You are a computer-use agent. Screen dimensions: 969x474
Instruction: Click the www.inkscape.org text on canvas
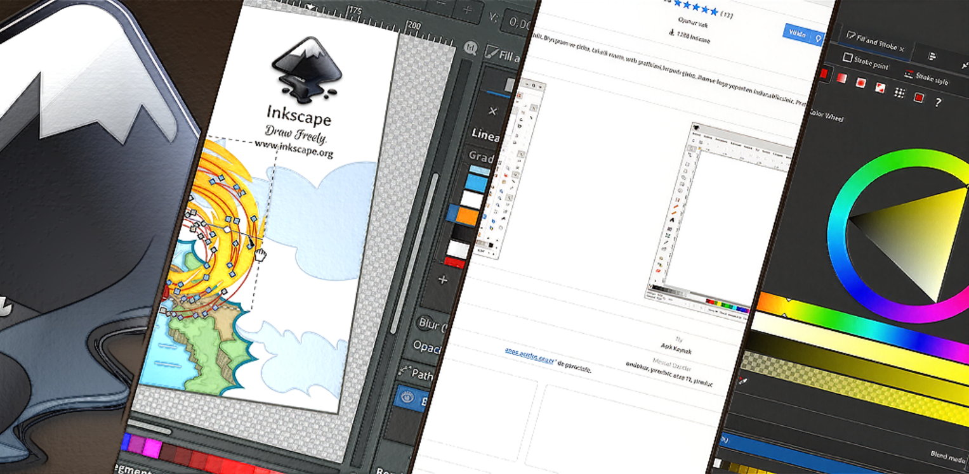(x=294, y=149)
